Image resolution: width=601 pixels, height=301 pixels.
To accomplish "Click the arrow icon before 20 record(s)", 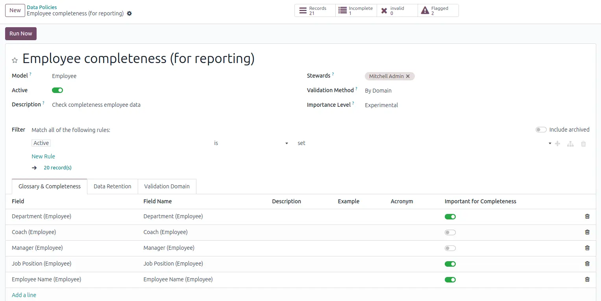I will [35, 168].
